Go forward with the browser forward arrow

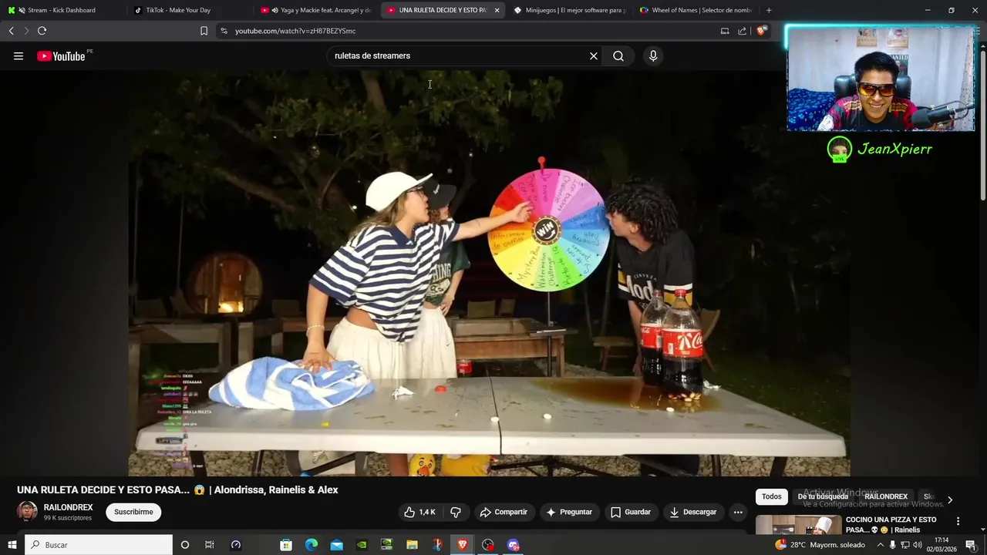click(x=26, y=31)
